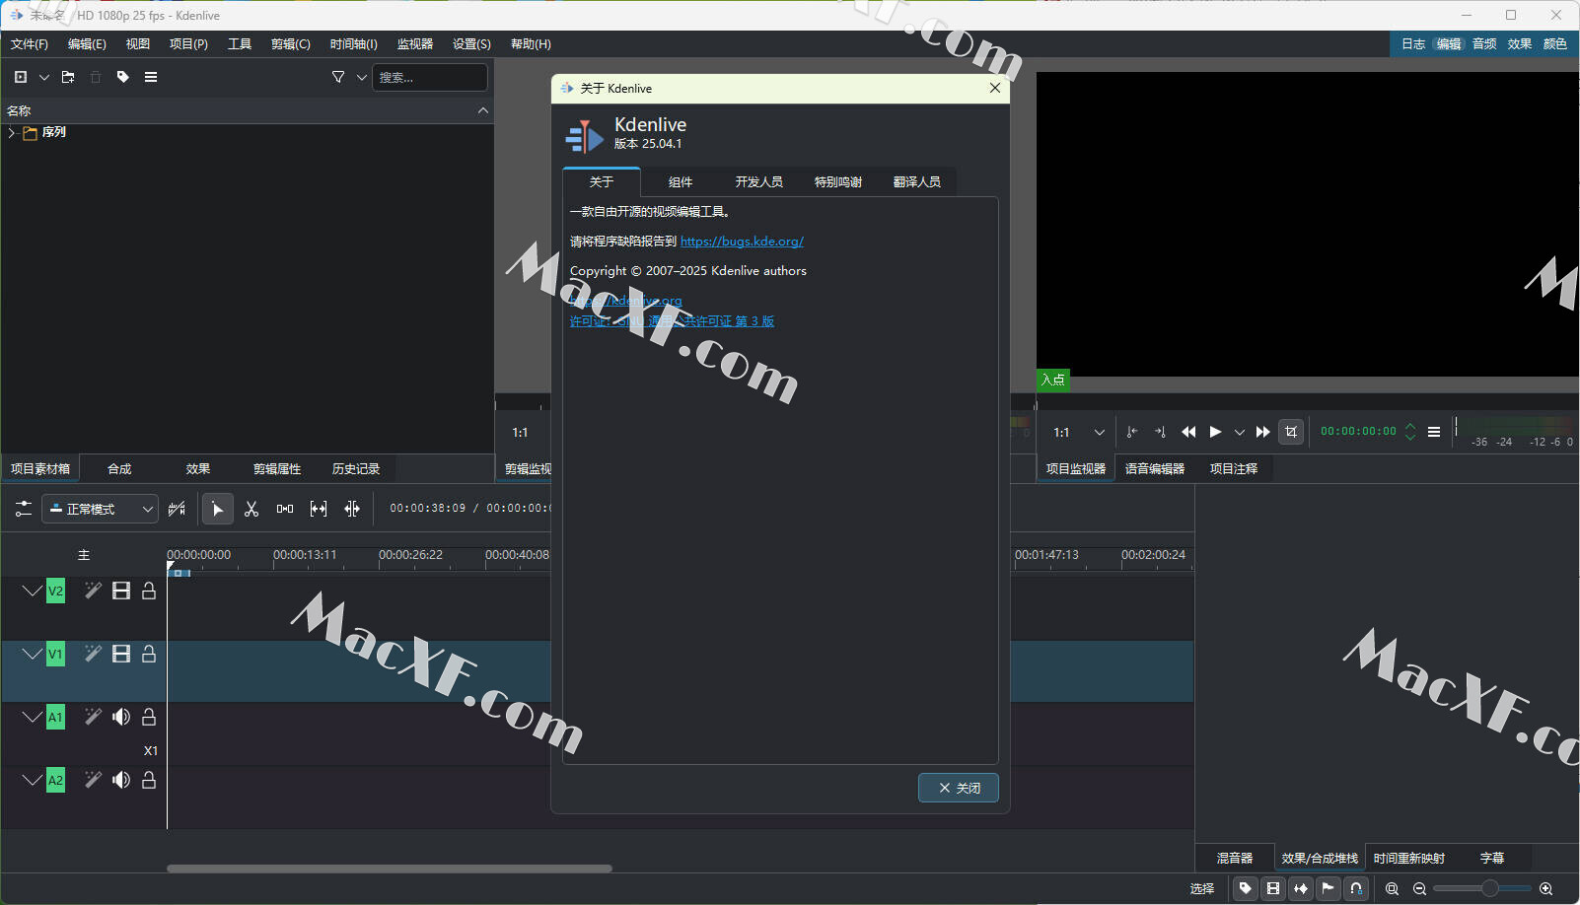This screenshot has height=905, width=1580.
Task: Toggle A2 track effects wand
Action: pyautogui.click(x=93, y=780)
